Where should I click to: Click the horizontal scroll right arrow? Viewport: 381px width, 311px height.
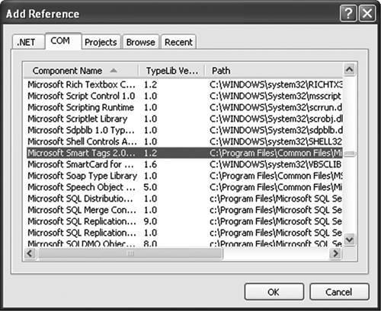click(335, 253)
